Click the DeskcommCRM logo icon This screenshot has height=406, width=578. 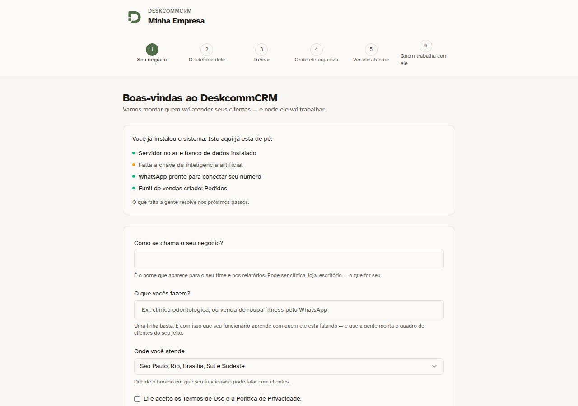click(x=134, y=17)
